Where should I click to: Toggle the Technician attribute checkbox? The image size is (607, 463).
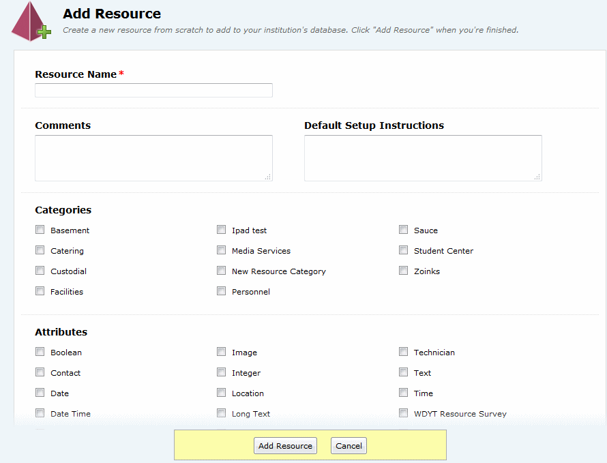pyautogui.click(x=404, y=352)
